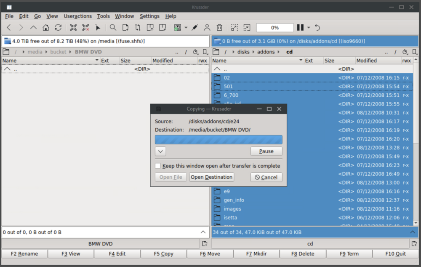Click the cd panel disk free info bar
The height and width of the screenshot is (267, 421).
[315, 41]
